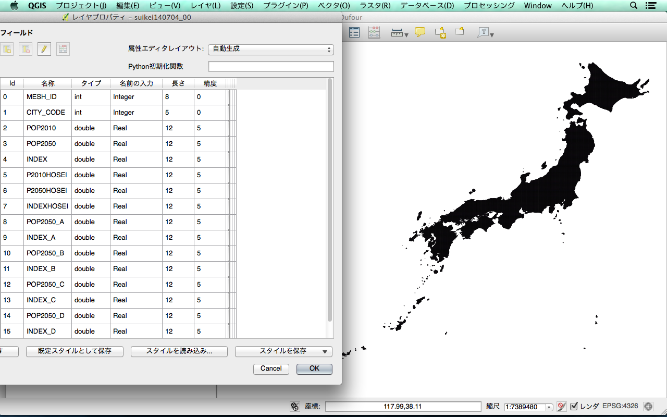The image size is (667, 417).
Task: Toggle the レンダ render checkbox
Action: (x=574, y=406)
